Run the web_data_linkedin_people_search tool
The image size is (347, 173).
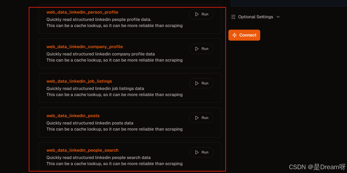pos(201,152)
